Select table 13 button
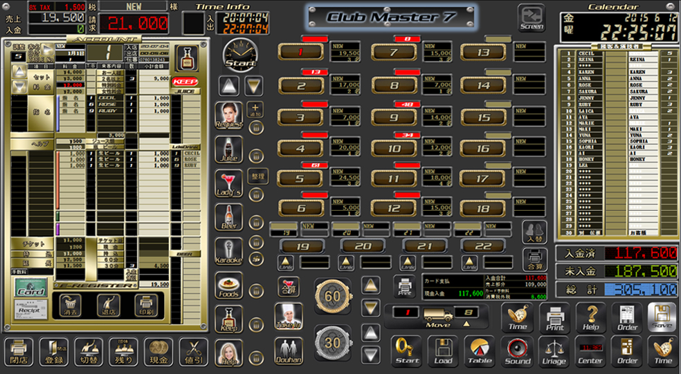 (483, 53)
